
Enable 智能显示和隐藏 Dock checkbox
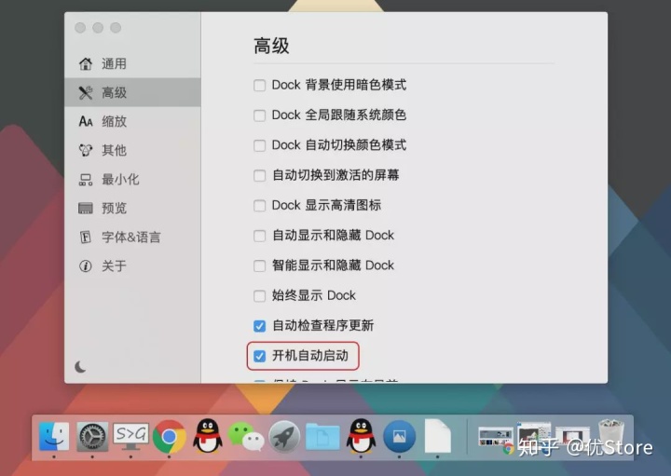pyautogui.click(x=259, y=265)
